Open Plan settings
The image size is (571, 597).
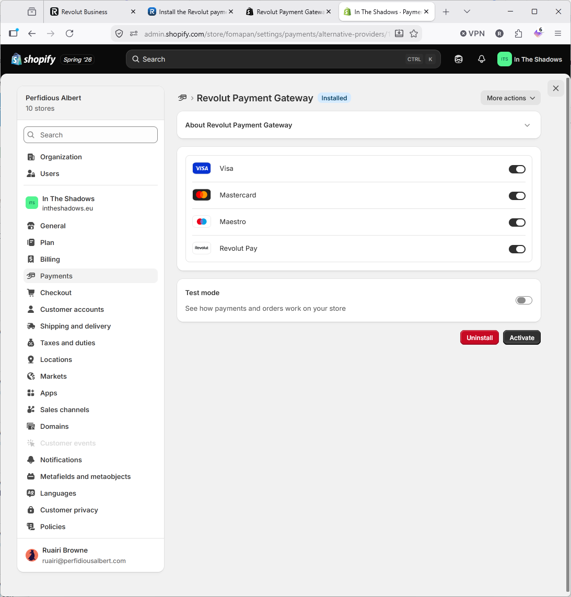(91, 242)
